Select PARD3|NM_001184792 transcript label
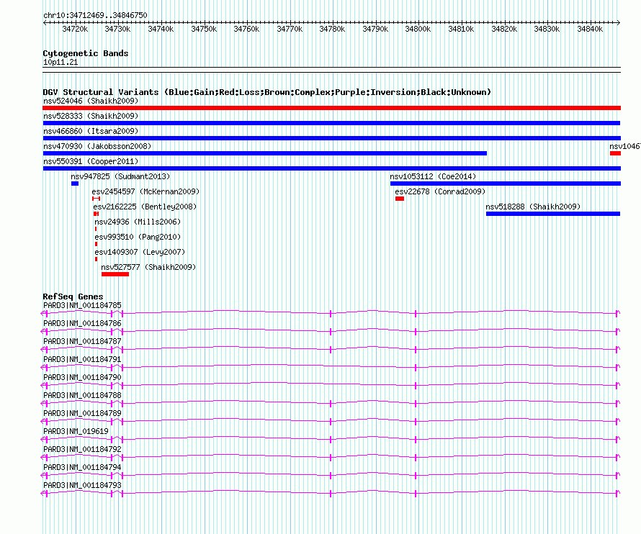 [x=82, y=449]
